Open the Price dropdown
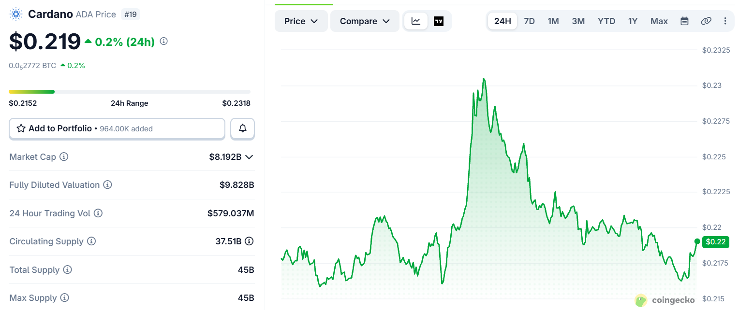 301,21
